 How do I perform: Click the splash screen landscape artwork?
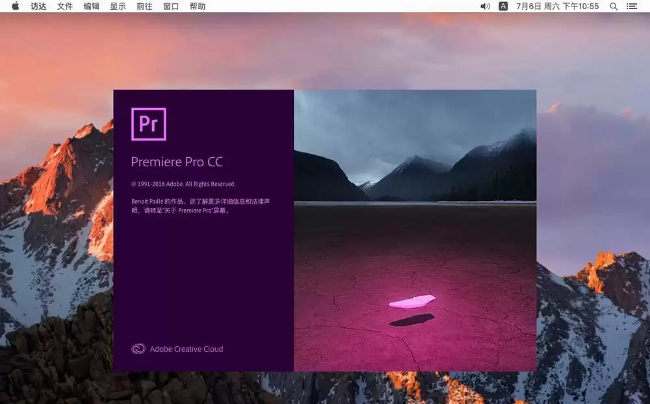(415, 231)
